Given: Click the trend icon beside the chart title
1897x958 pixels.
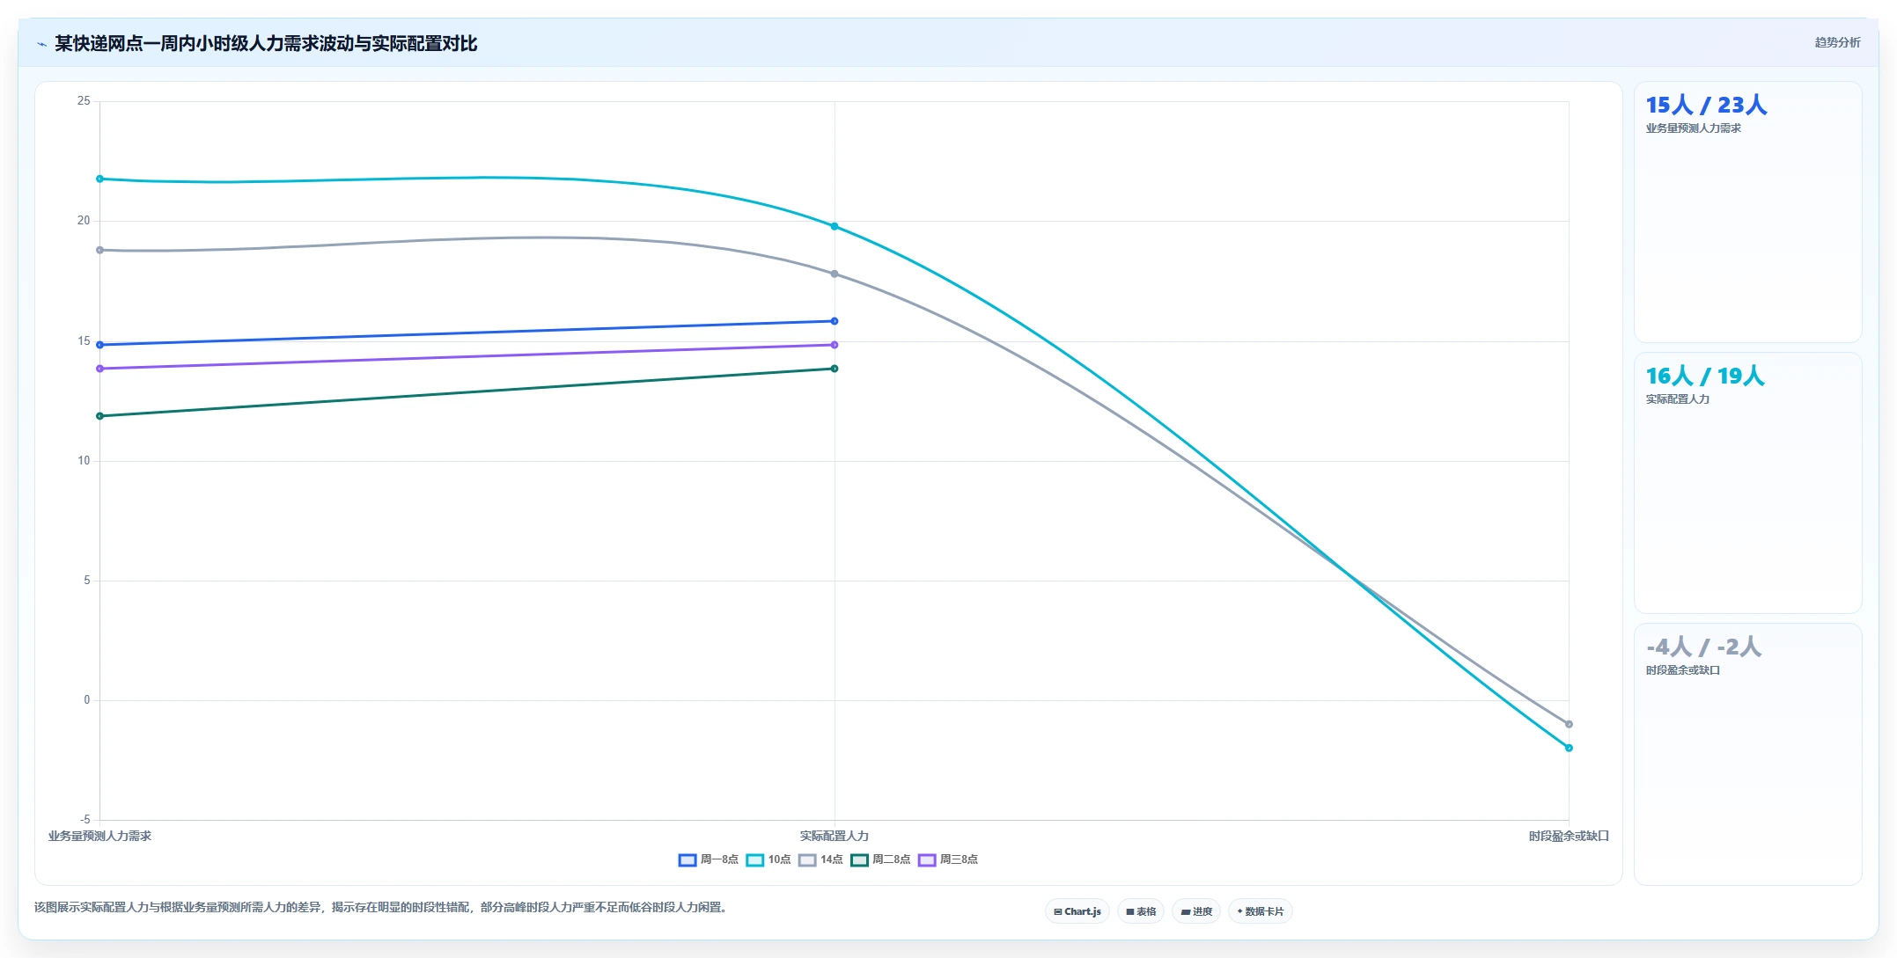Looking at the screenshot, I should pyautogui.click(x=41, y=44).
